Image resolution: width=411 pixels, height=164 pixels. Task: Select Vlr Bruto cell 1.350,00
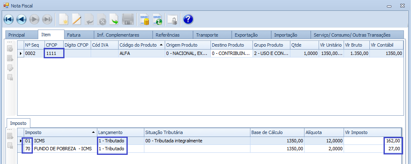[x=357, y=54]
